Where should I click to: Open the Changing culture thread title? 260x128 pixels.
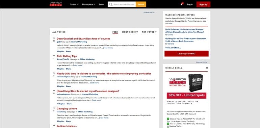(67, 109)
